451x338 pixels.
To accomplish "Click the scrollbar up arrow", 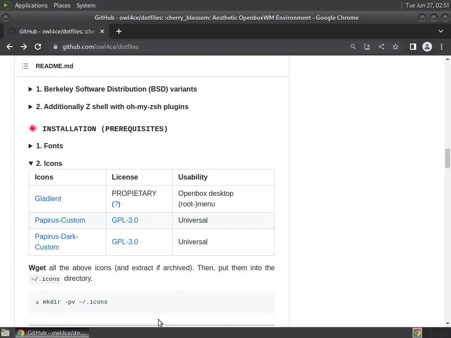I will [447, 59].
